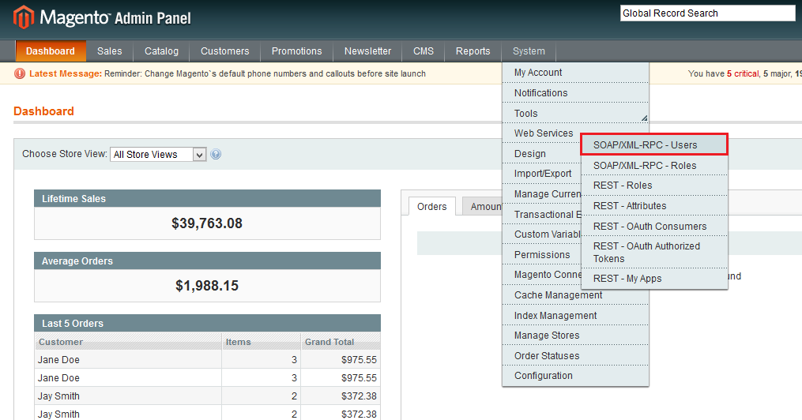Open the Reports menu
This screenshot has width=802, height=420.
click(x=473, y=51)
